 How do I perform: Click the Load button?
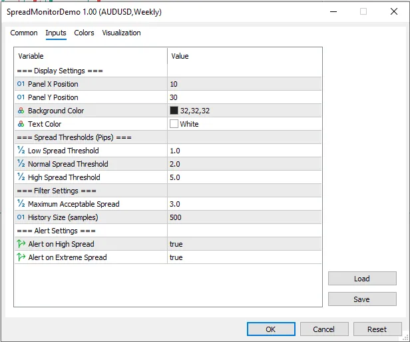[x=362, y=279]
